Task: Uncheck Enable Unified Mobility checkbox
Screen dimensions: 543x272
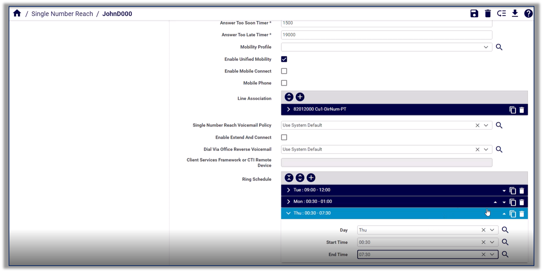Action: tap(284, 59)
